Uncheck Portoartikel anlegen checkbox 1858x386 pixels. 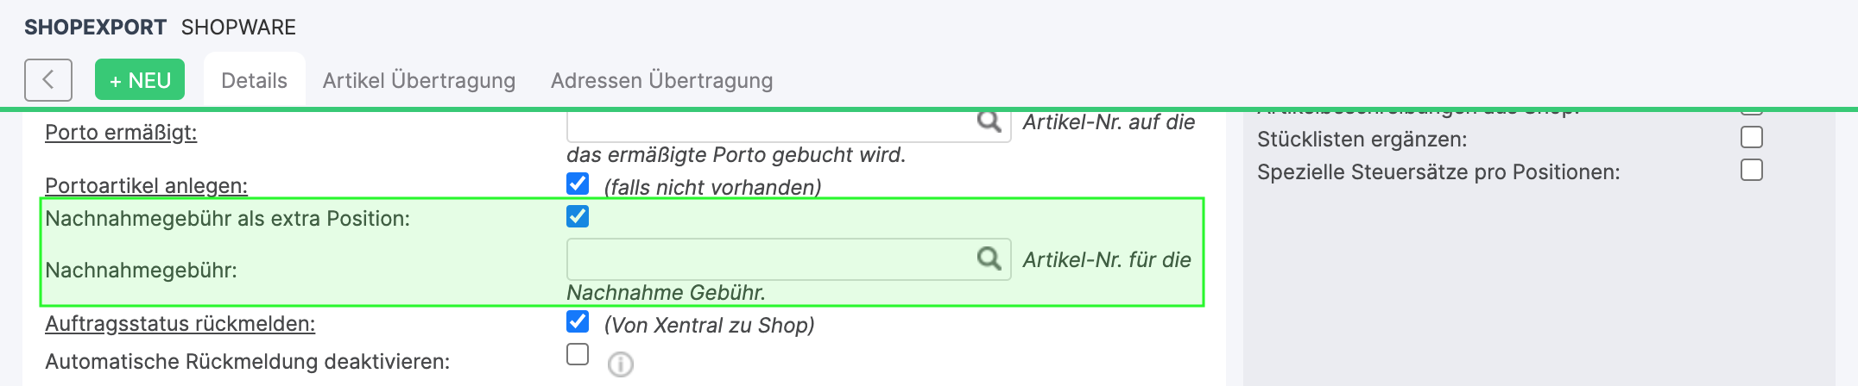pyautogui.click(x=578, y=184)
